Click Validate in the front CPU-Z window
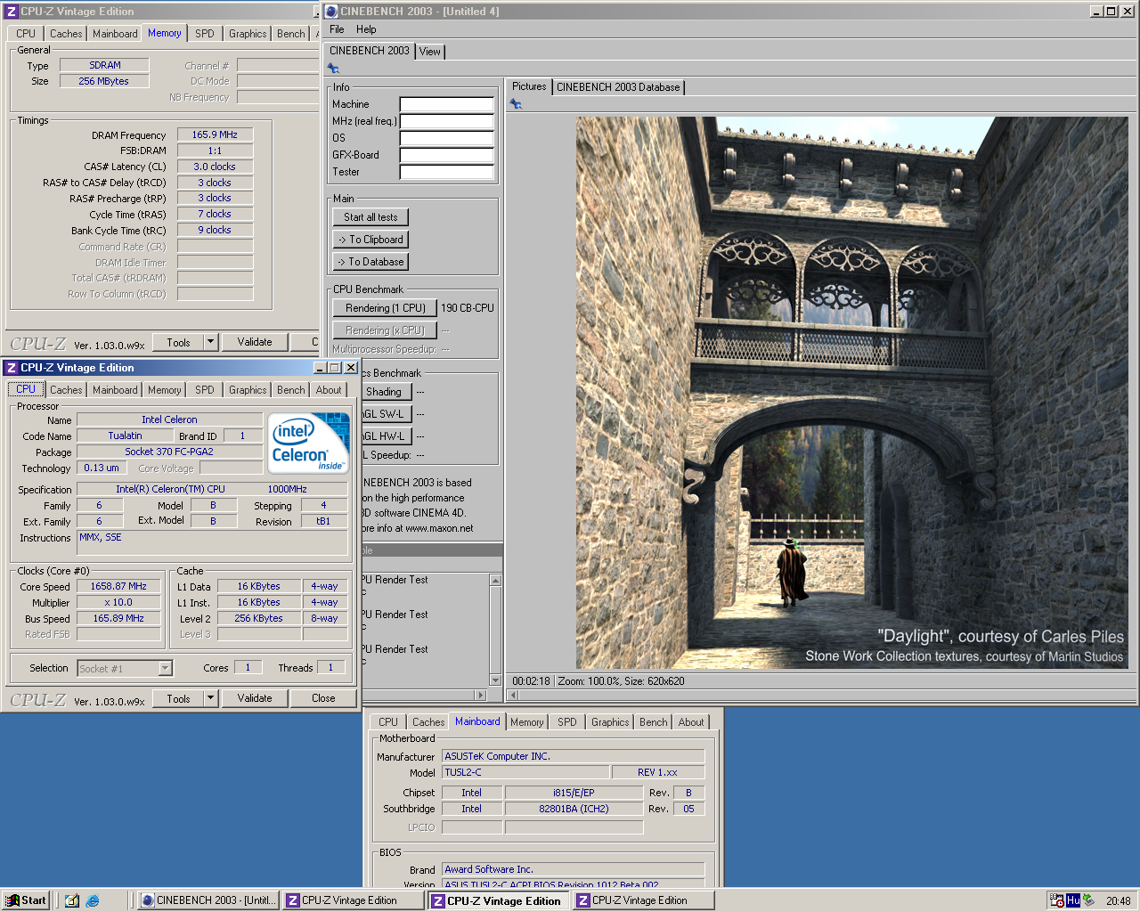The height and width of the screenshot is (912, 1140). point(255,698)
